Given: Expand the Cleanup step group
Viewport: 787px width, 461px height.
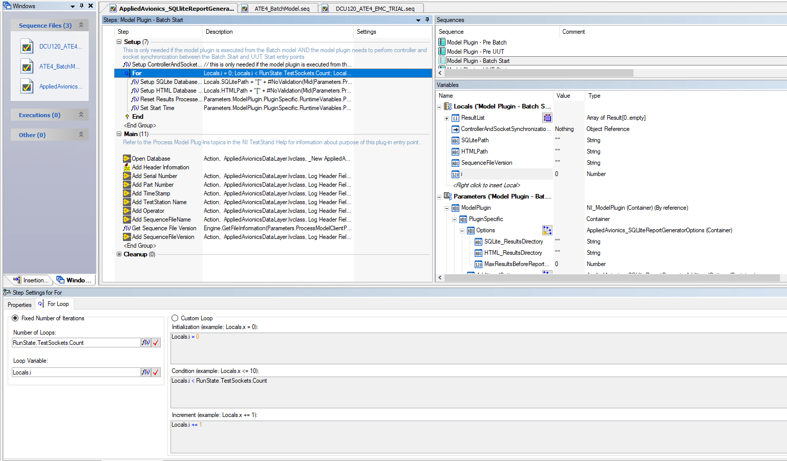Looking at the screenshot, I should pyautogui.click(x=119, y=254).
